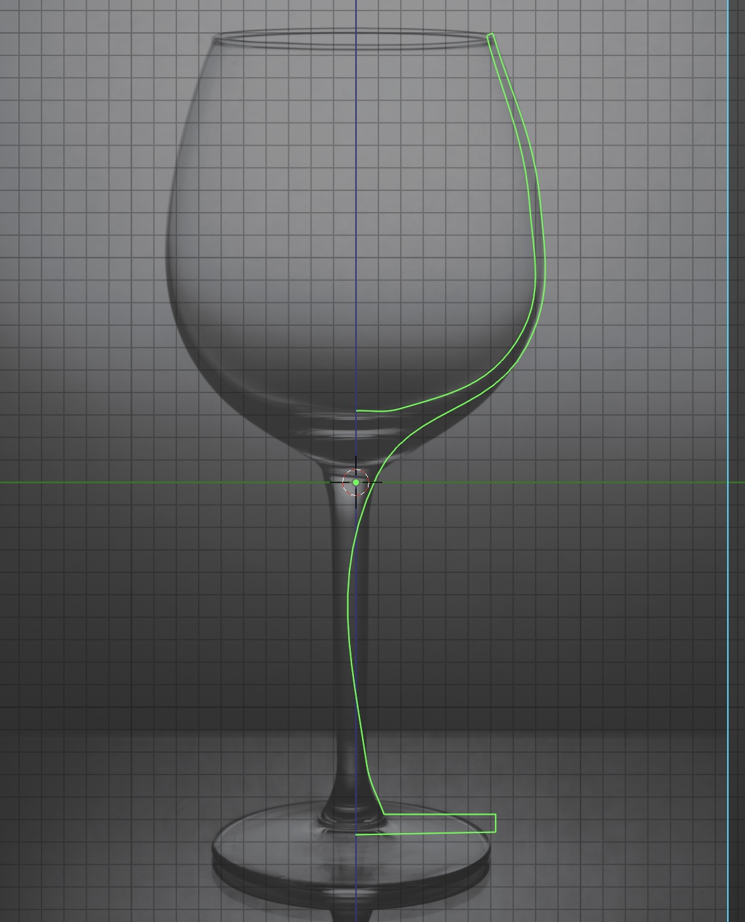Click the top edge of the green foot rectangle
The height and width of the screenshot is (922, 745).
(x=441, y=815)
